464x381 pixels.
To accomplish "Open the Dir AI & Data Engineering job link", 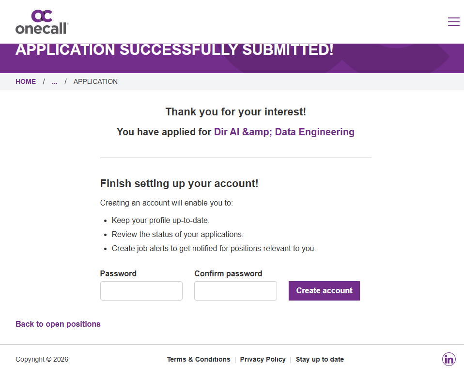I will coord(284,132).
